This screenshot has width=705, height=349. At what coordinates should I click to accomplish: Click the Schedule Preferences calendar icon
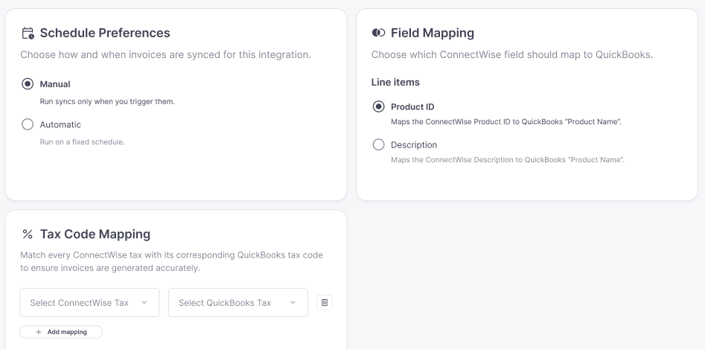pos(28,33)
